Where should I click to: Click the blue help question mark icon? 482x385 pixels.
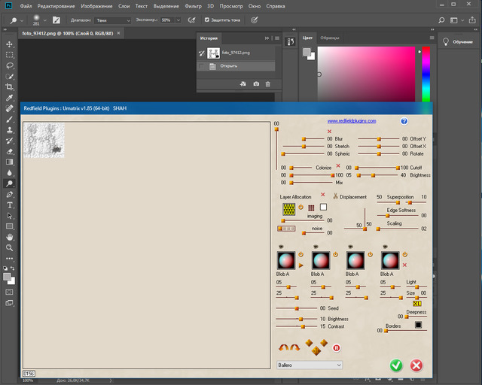coord(404,120)
